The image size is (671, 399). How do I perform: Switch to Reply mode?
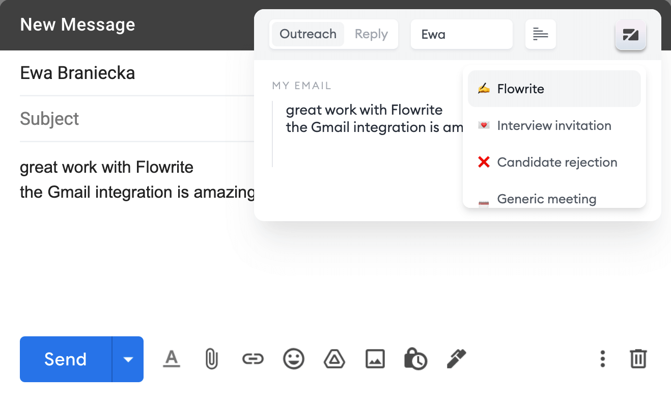point(371,34)
